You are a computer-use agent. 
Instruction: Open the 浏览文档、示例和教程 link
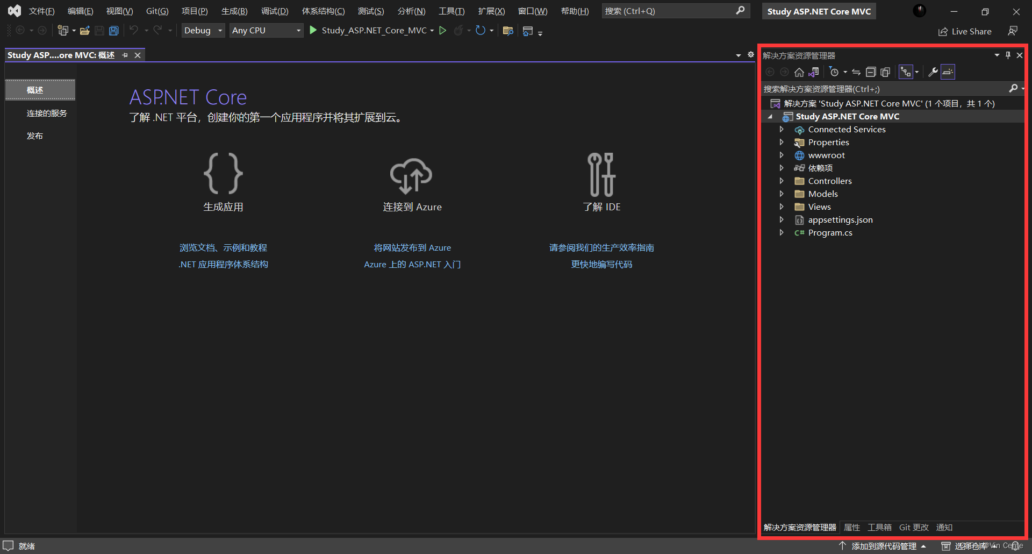pos(223,248)
